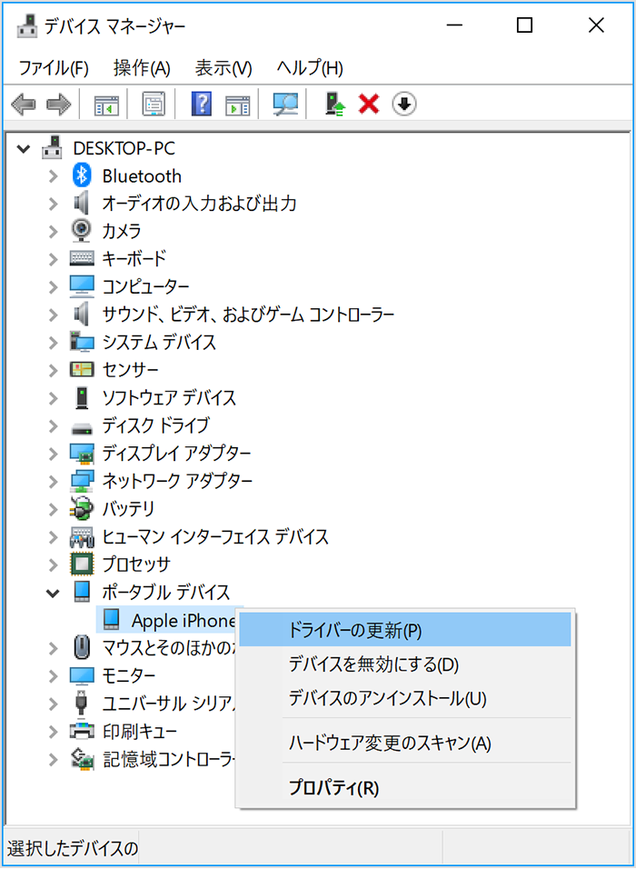Click the Back arrow toolbar icon
This screenshot has width=636, height=869.
(x=24, y=105)
